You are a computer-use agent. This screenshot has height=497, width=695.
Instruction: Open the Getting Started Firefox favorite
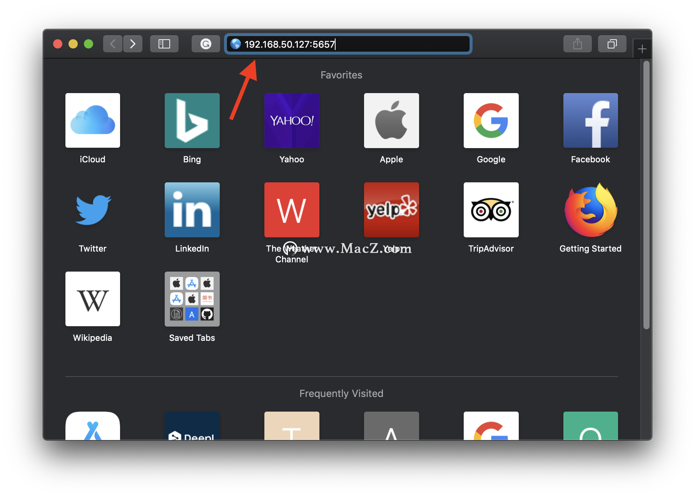(591, 210)
